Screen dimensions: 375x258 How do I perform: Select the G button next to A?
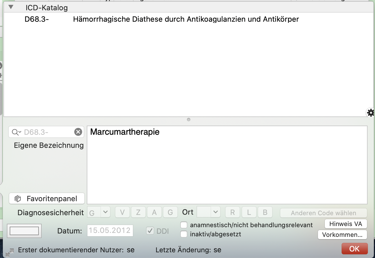[170, 212]
